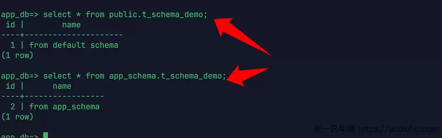This screenshot has width=442, height=138.
Task: Click the first 'name' column header
Action: pos(71,25)
